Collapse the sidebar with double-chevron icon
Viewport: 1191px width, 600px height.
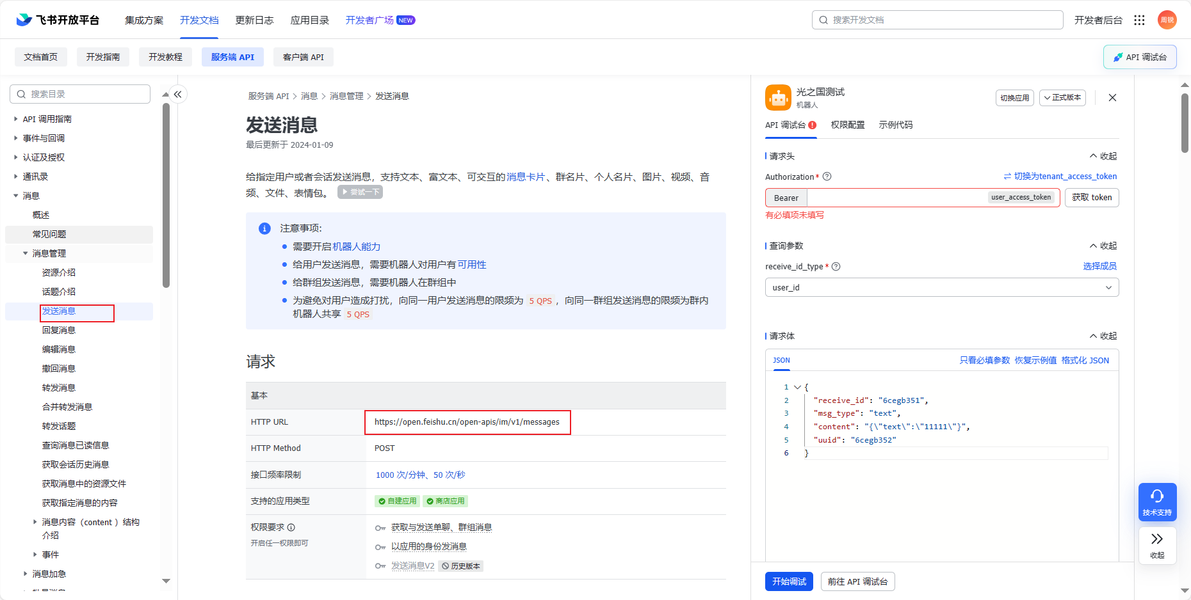(178, 94)
